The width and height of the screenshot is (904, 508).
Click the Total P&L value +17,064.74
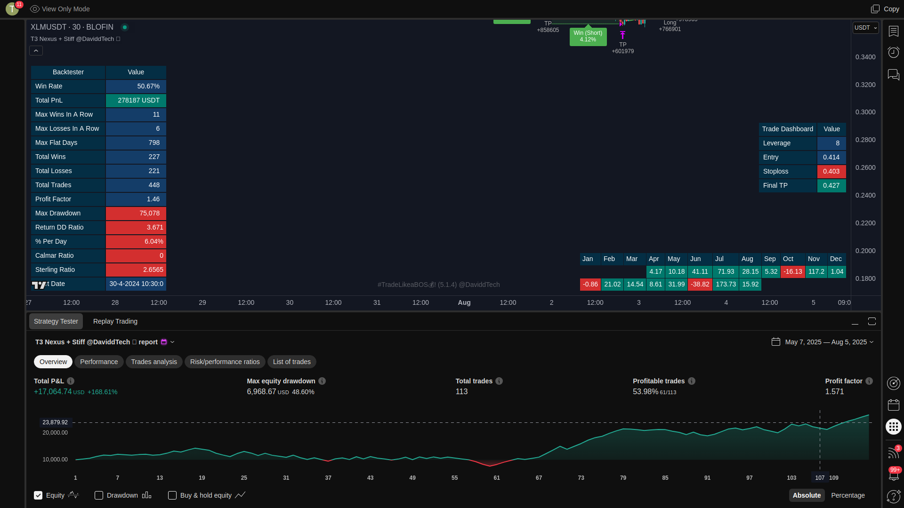(53, 391)
